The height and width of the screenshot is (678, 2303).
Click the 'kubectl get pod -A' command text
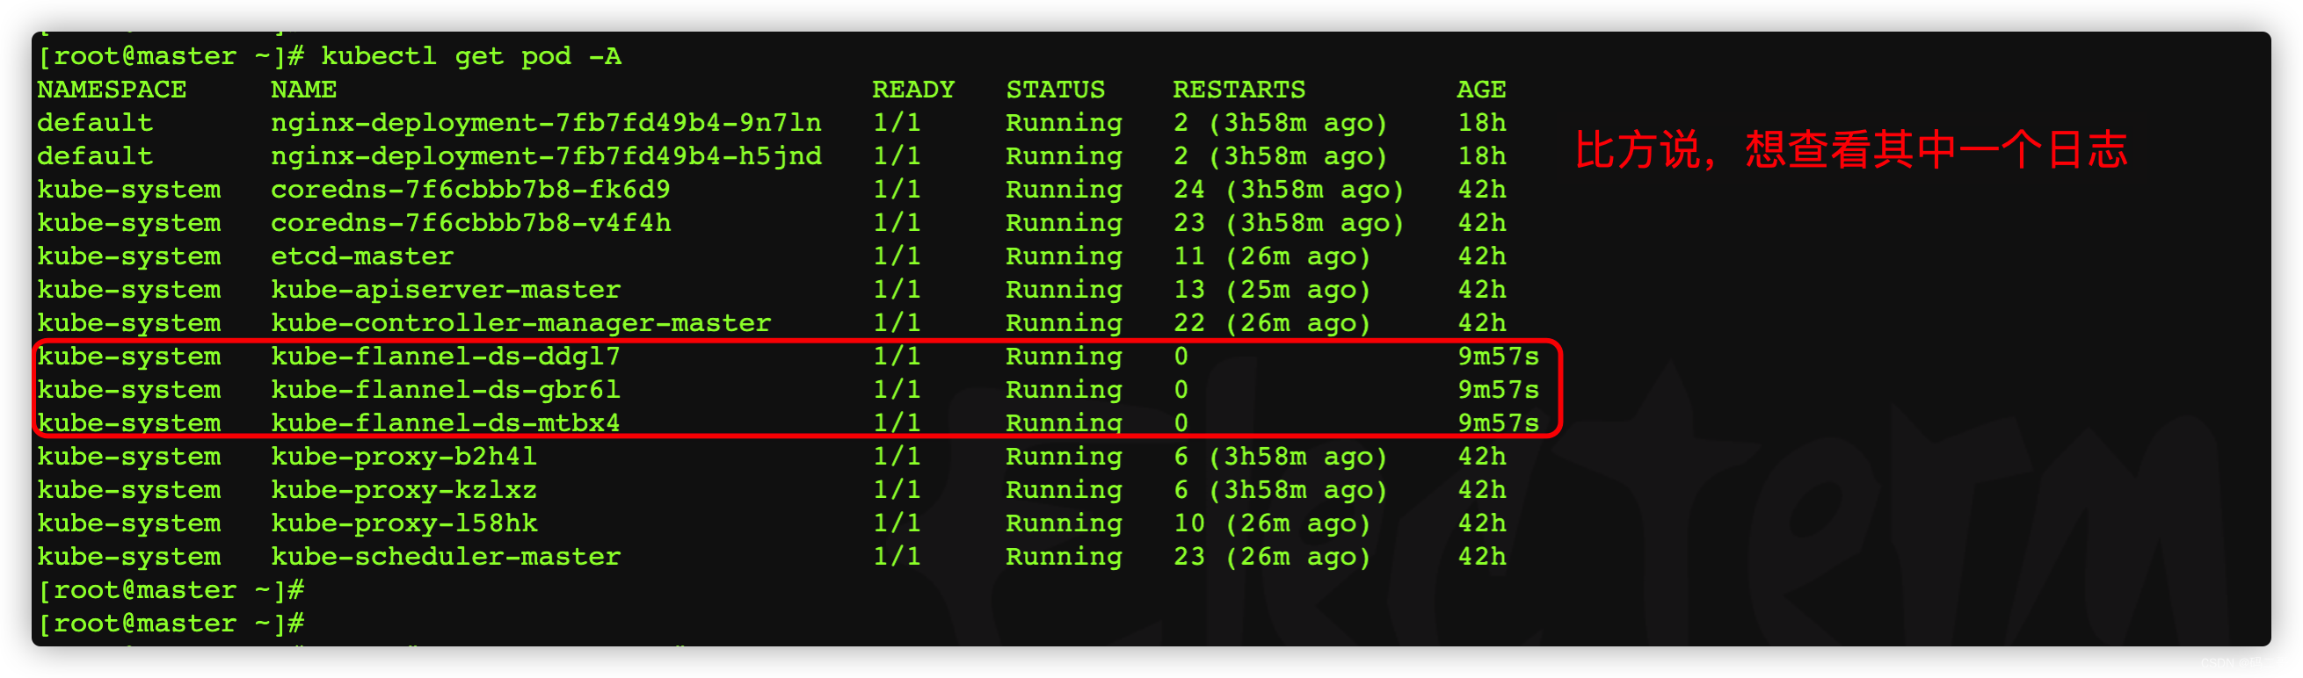click(x=470, y=56)
